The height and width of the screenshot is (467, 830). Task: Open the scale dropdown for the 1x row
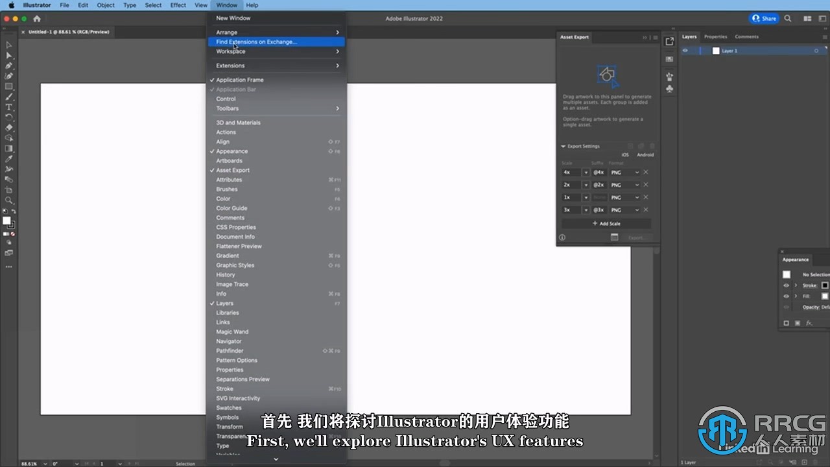click(x=586, y=197)
